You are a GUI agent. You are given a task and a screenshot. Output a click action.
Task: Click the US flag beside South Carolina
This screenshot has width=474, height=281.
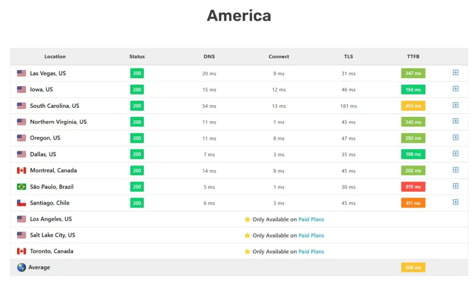(x=21, y=106)
